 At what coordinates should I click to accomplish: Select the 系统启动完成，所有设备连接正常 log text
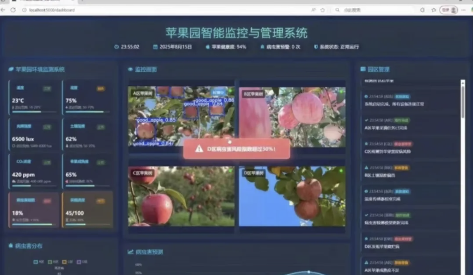[x=394, y=104]
